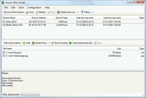Click the 150 Bytes size cell
The height and width of the screenshot is (98, 146).
click(117, 53)
